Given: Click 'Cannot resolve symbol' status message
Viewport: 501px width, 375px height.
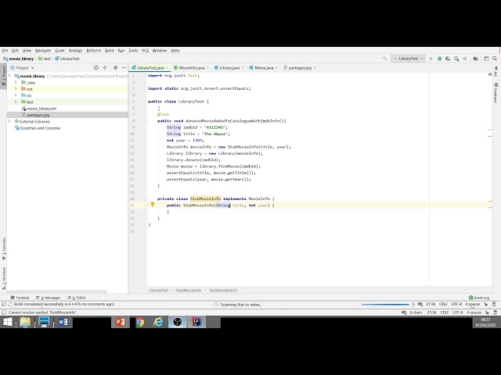Looking at the screenshot, I should 41,312.
